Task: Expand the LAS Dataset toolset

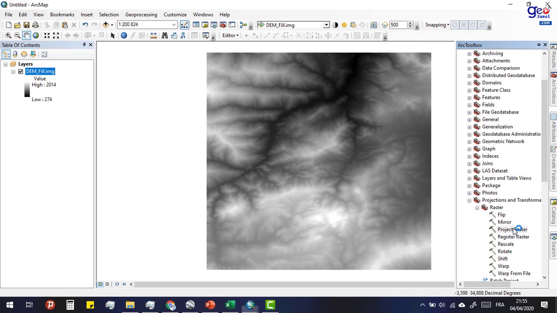Action: 469,171
